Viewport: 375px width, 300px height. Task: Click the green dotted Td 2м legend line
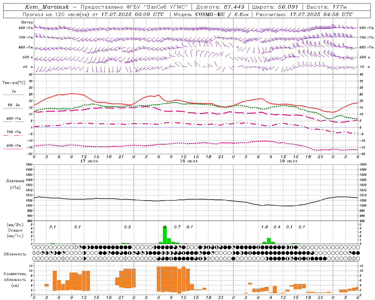(13, 108)
